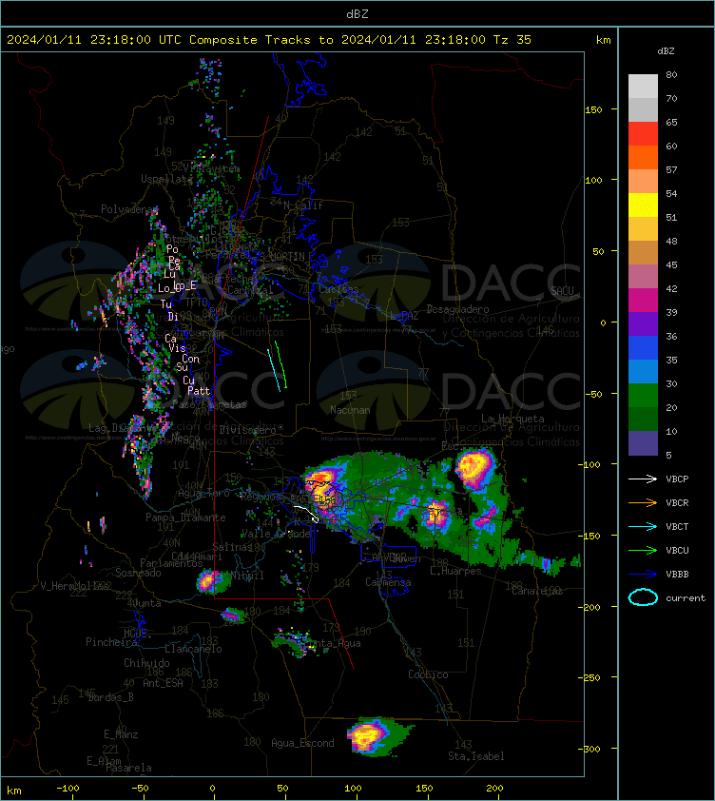Click the Agua_Escond place label

[302, 743]
